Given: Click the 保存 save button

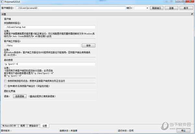Looking at the screenshot, I should pos(88,45).
